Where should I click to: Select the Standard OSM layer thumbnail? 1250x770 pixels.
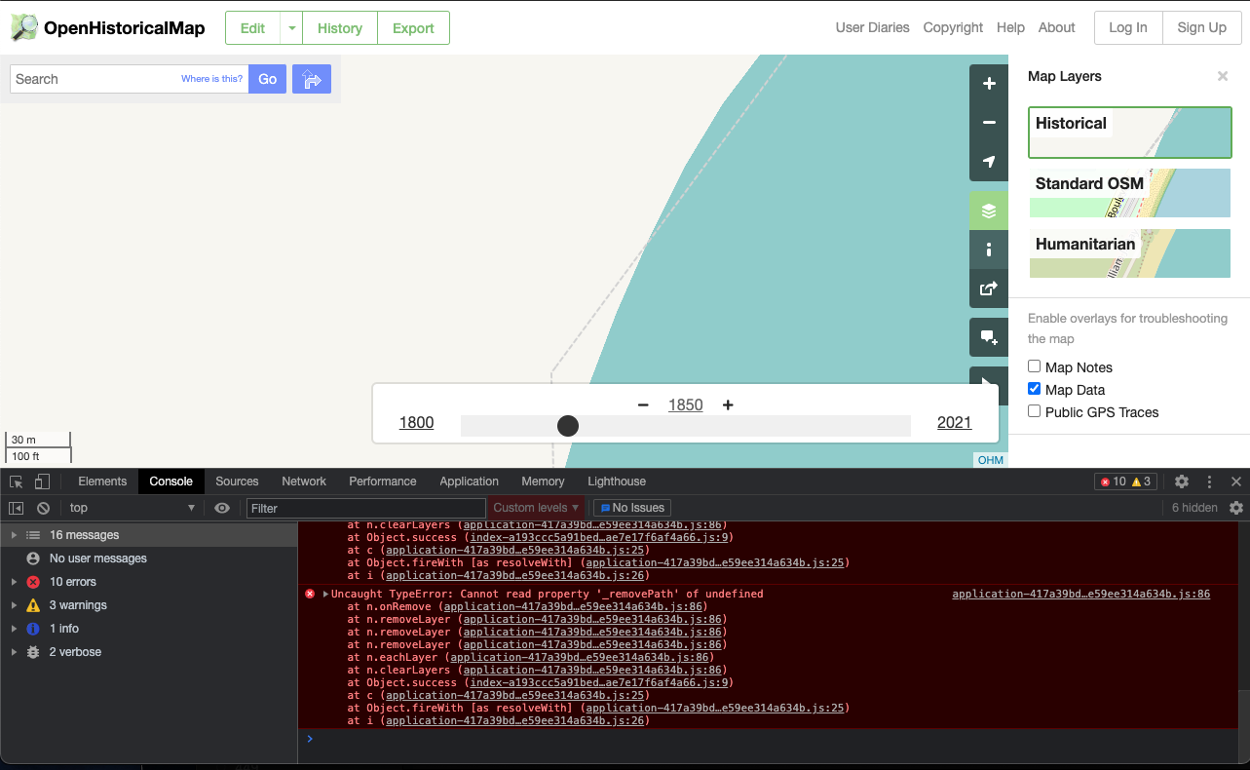click(1130, 193)
